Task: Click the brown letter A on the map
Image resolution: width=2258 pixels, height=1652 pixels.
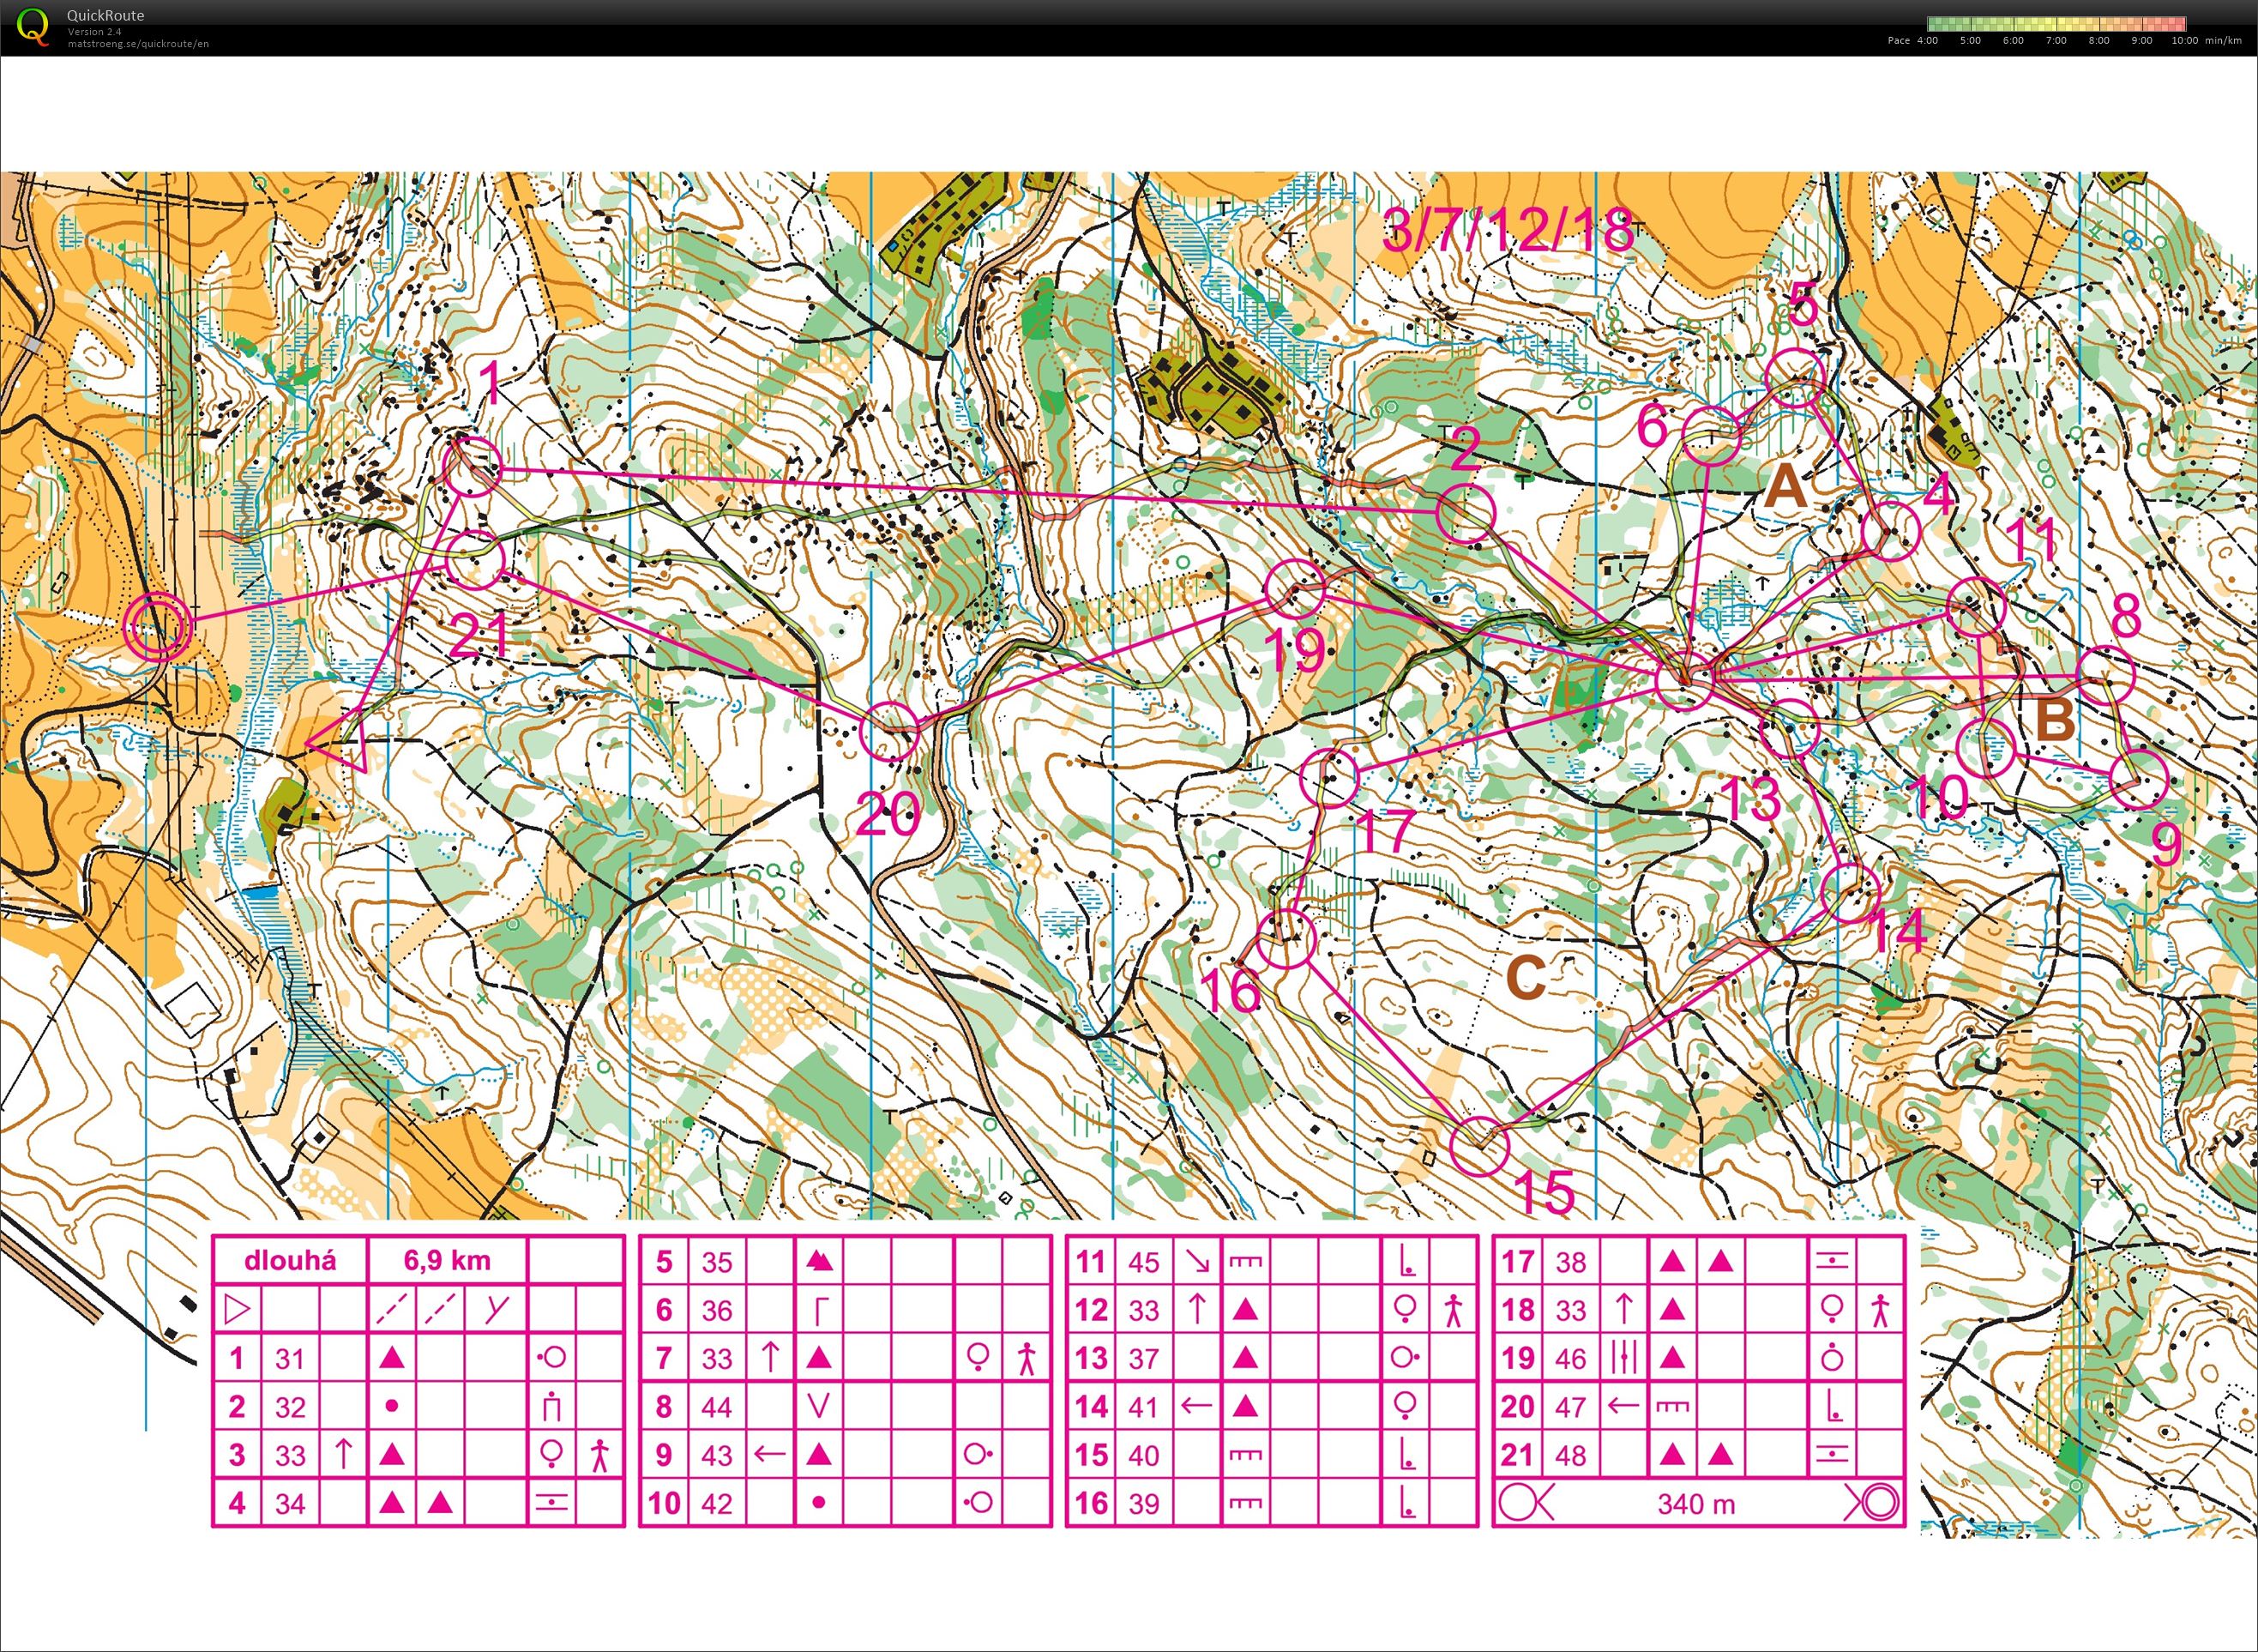Action: click(1786, 488)
